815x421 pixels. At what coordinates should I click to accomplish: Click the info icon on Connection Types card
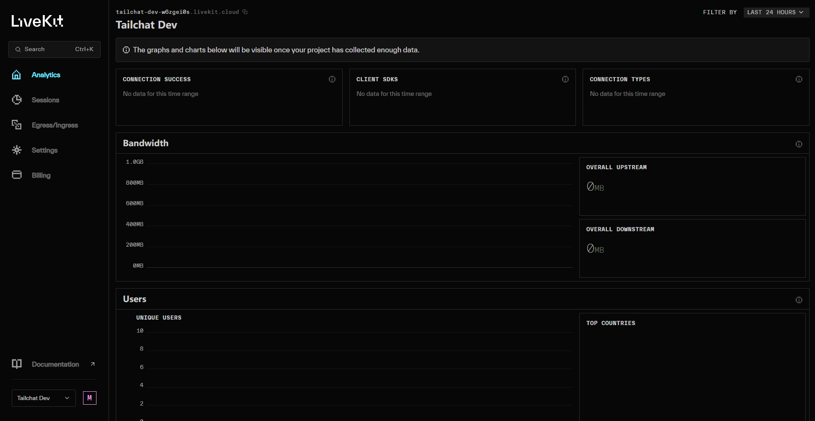799,79
